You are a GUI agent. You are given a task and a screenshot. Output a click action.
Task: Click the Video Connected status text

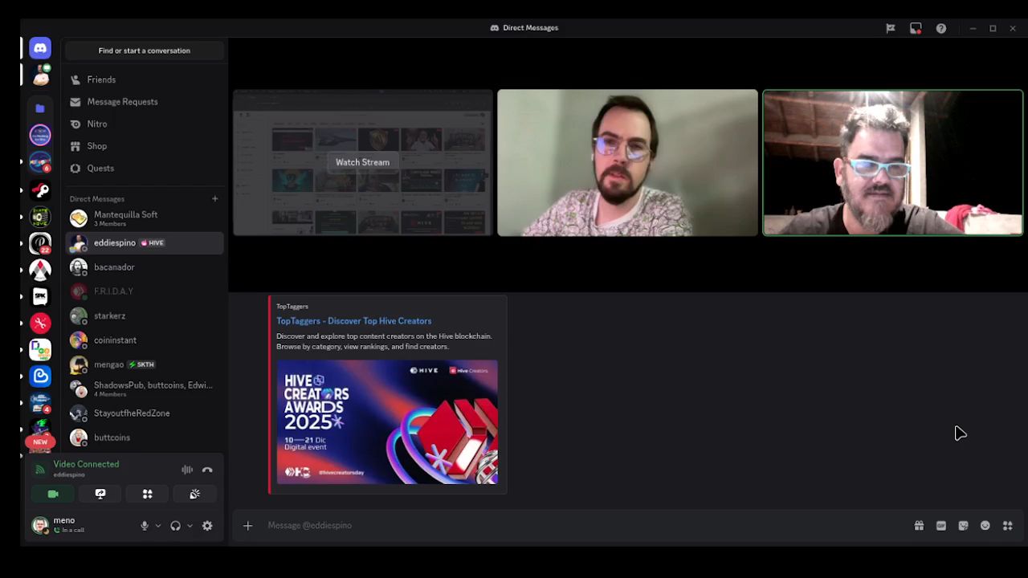86,464
